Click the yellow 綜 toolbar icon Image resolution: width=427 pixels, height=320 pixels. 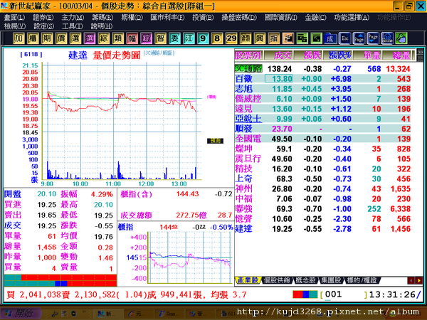[x=103, y=38]
